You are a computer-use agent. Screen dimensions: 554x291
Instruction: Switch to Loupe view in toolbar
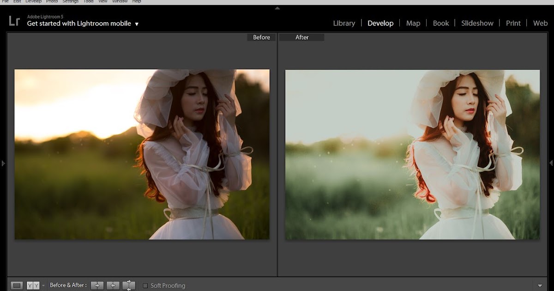coord(17,285)
